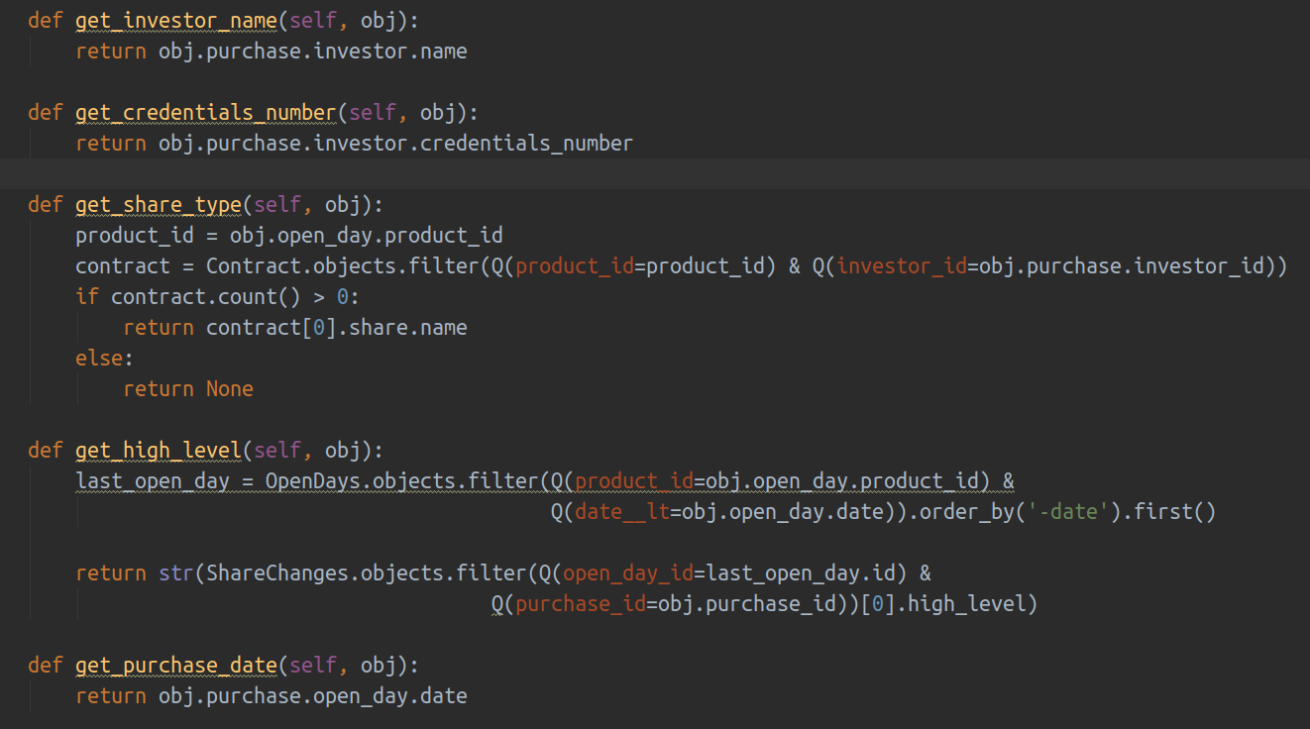Place cursor on the empty highlighted line
Screen dimensions: 1310x729
(655, 173)
